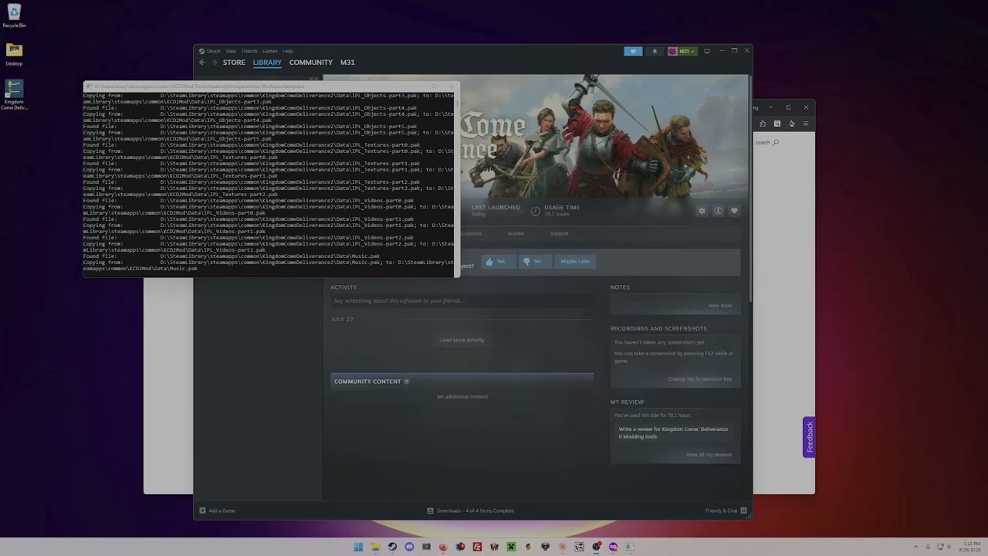The width and height of the screenshot is (988, 556).
Task: Open FileZilla from the taskbar
Action: (477, 547)
